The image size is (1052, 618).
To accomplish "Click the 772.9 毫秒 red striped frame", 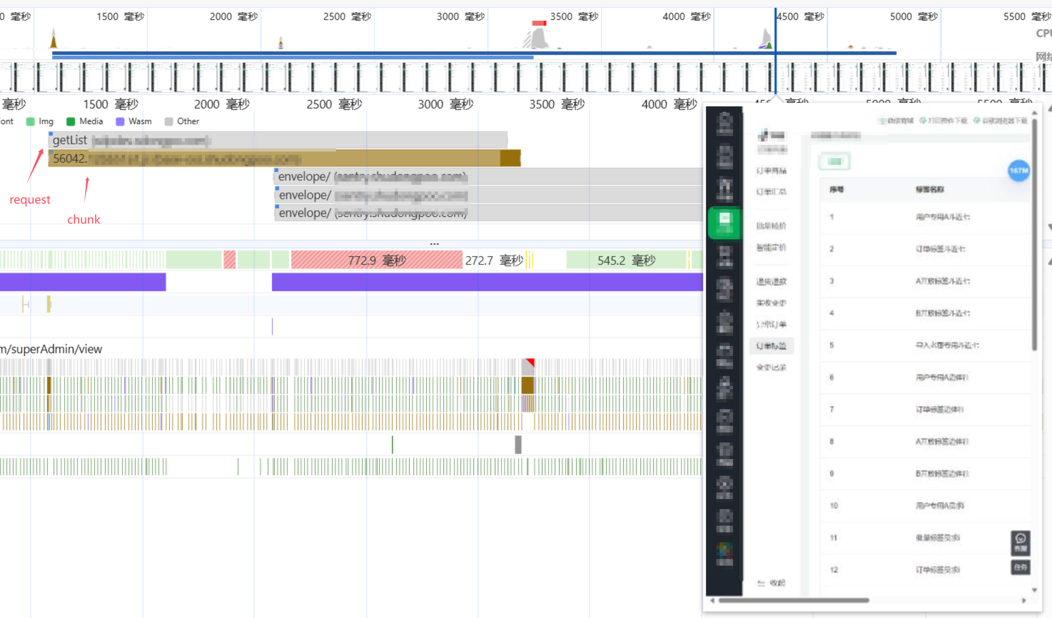I will pyautogui.click(x=376, y=260).
